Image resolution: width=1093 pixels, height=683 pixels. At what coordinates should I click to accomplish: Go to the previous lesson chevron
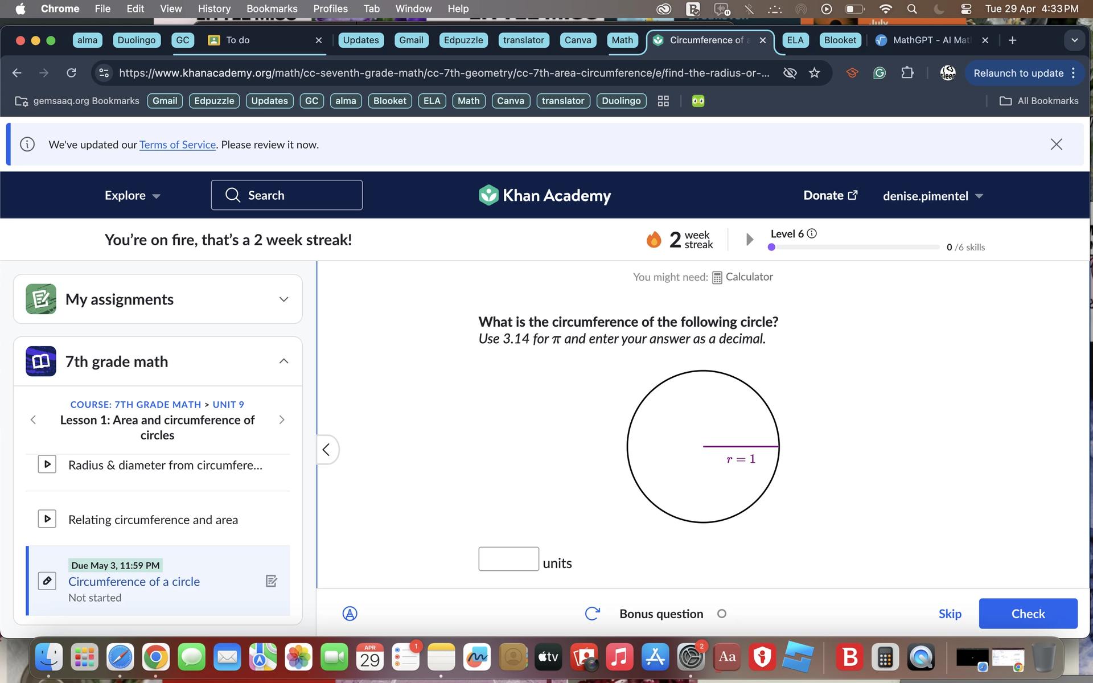[x=33, y=419]
